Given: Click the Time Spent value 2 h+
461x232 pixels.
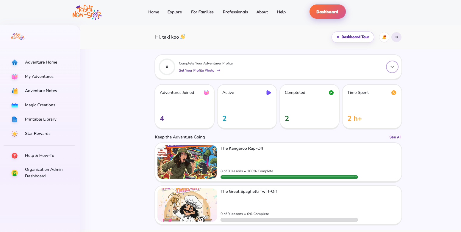Looking at the screenshot, I should 354,119.
